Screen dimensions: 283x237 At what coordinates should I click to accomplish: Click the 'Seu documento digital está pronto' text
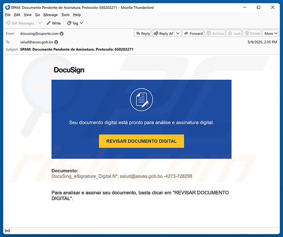(x=141, y=122)
